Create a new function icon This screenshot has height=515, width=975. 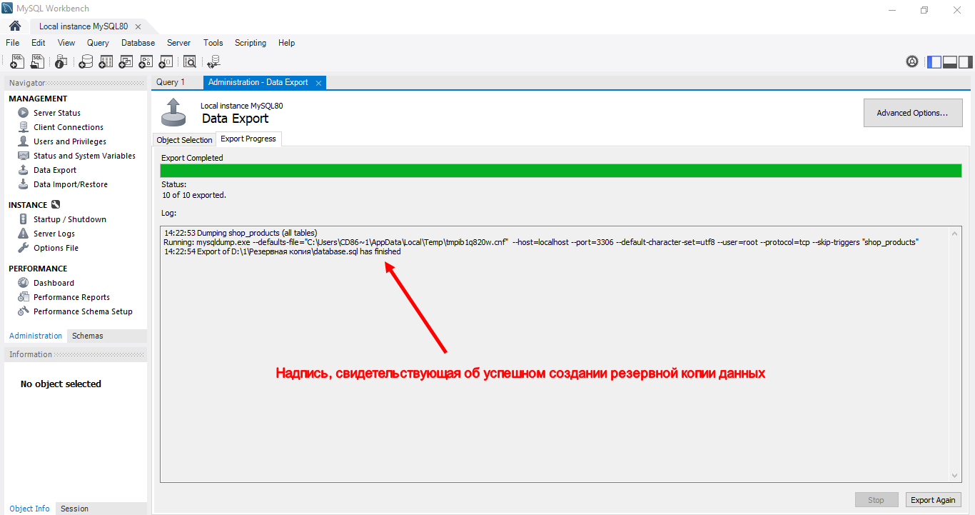(x=166, y=62)
